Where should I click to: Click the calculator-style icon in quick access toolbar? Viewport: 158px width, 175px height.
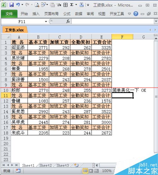52,5
